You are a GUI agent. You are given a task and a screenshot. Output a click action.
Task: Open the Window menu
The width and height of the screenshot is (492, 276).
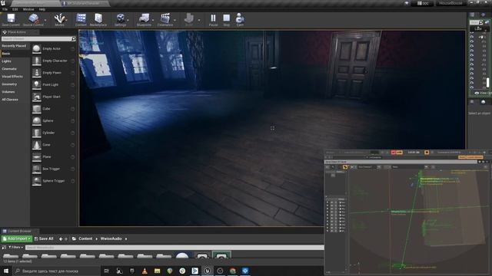pyautogui.click(x=28, y=9)
